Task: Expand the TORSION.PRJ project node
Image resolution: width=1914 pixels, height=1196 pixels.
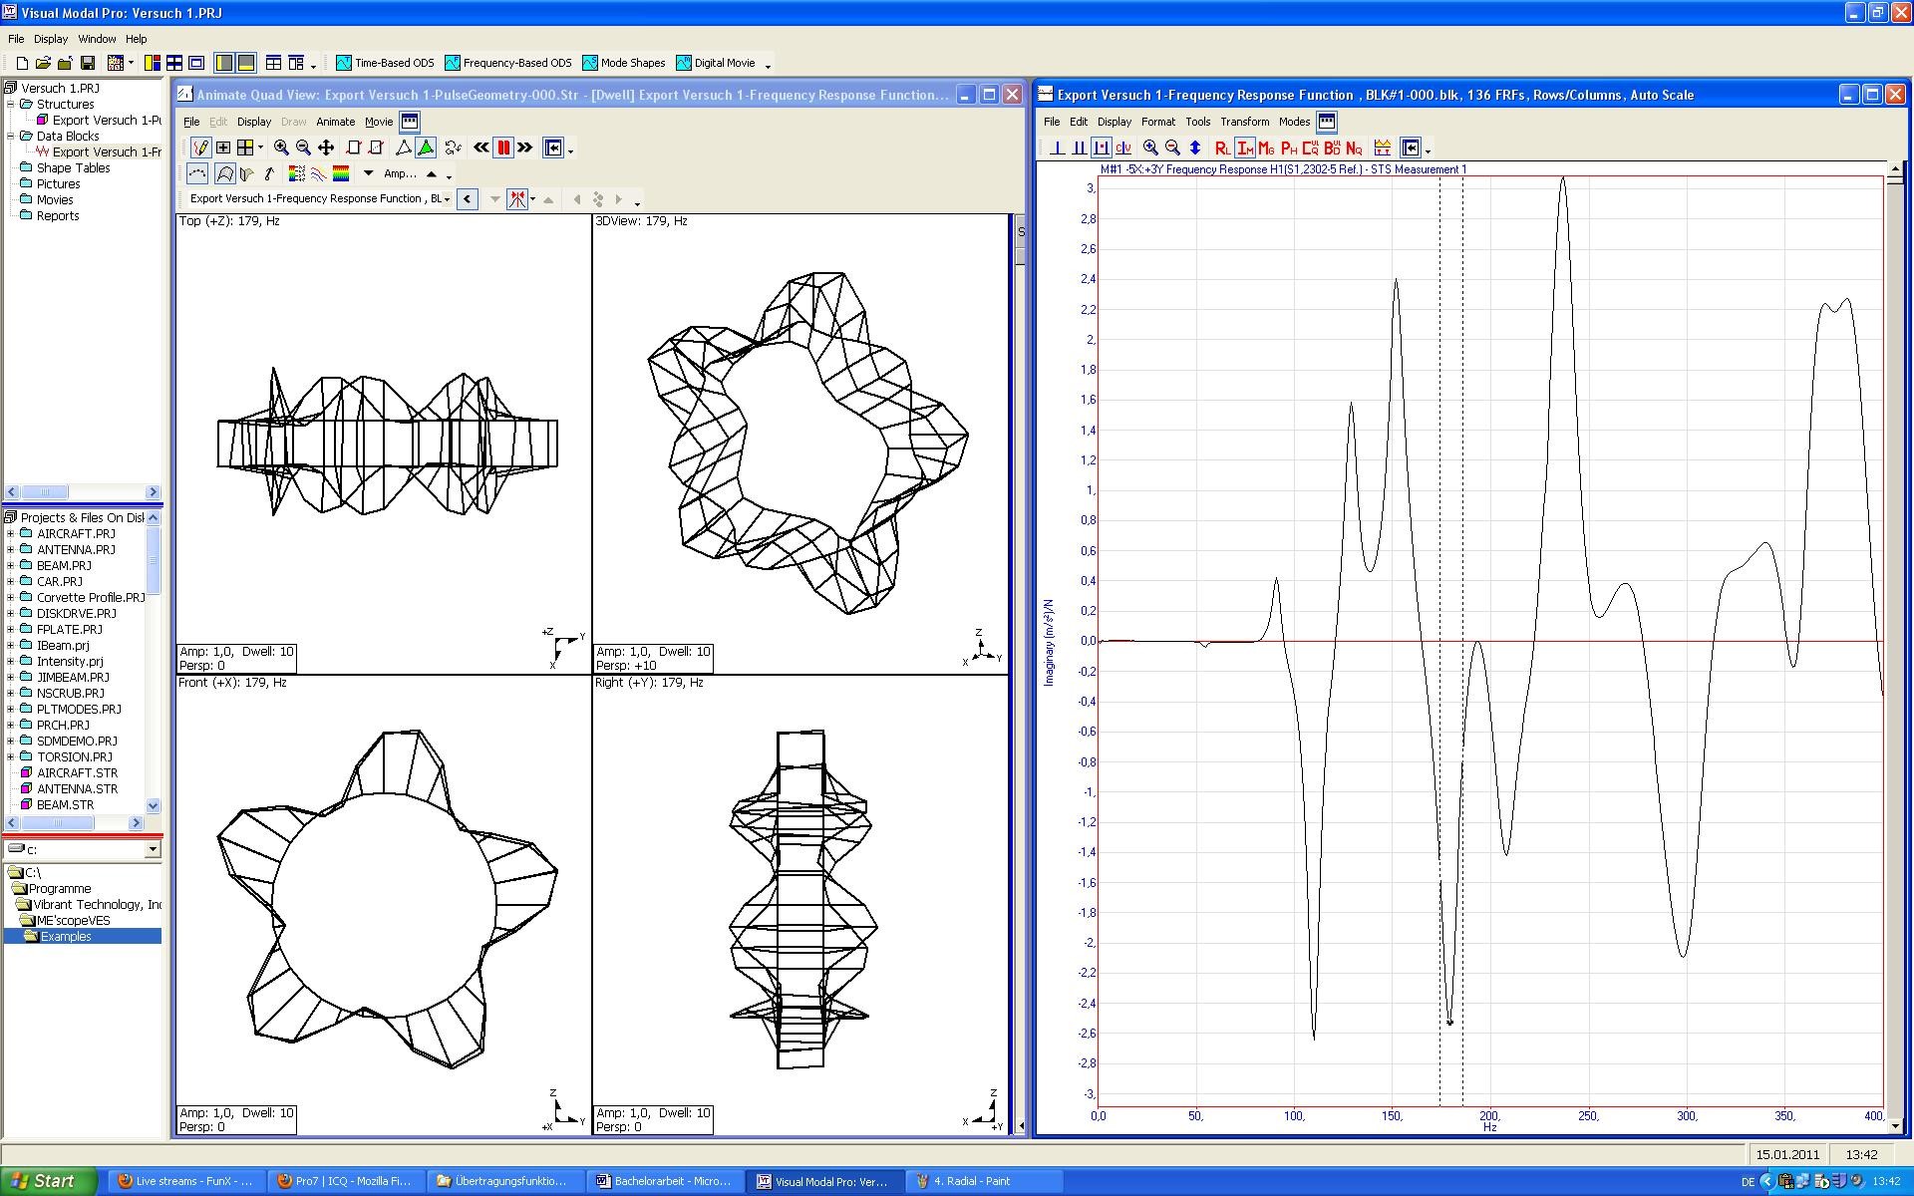Action: click(x=11, y=756)
